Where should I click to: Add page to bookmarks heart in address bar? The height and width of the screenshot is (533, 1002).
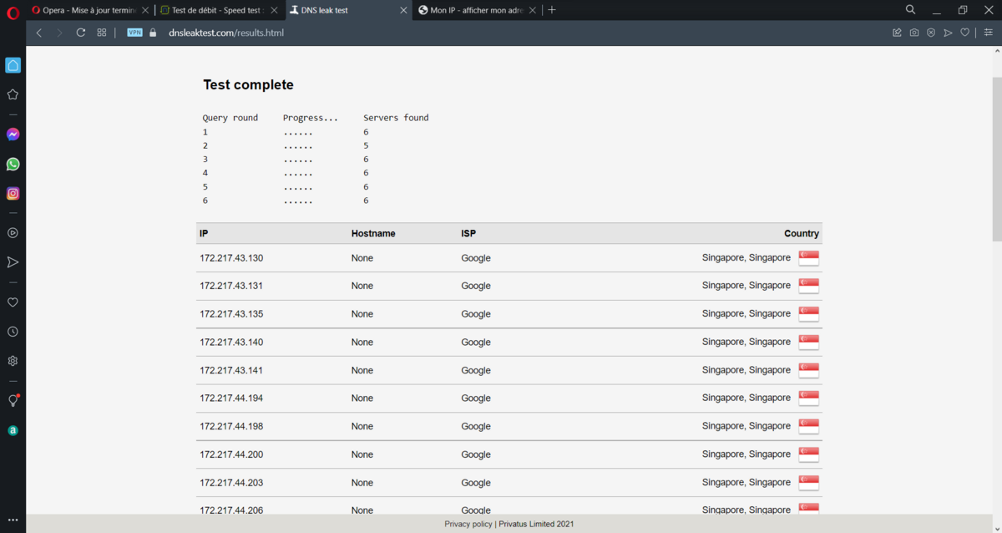(x=964, y=33)
